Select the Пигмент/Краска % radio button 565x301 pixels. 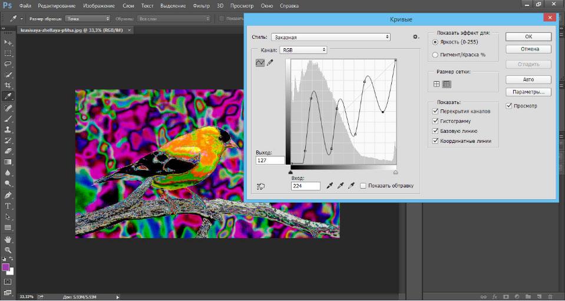[435, 55]
